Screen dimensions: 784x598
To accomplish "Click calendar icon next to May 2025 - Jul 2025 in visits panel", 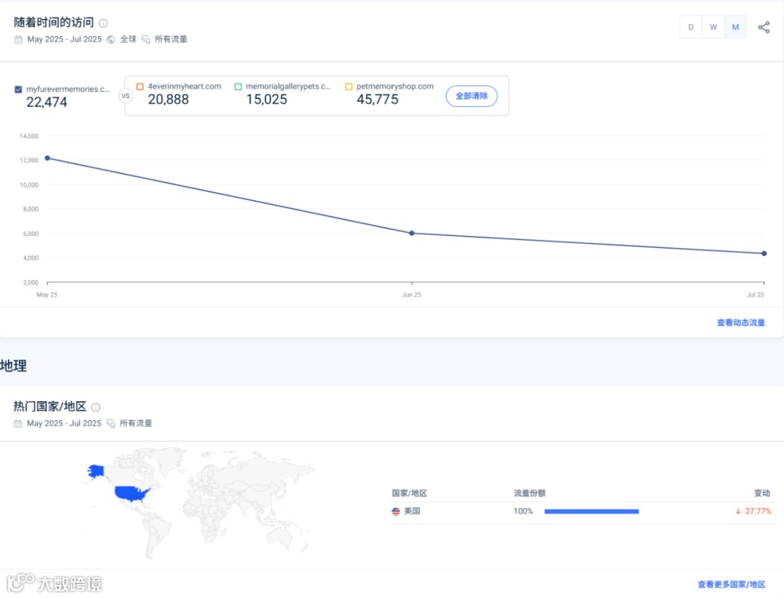I will tap(18, 39).
